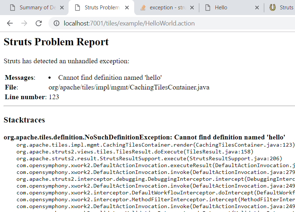The image size is (295, 212).
Task: Open the Struts tab with horseshoe icon
Action: pyautogui.click(x=280, y=8)
